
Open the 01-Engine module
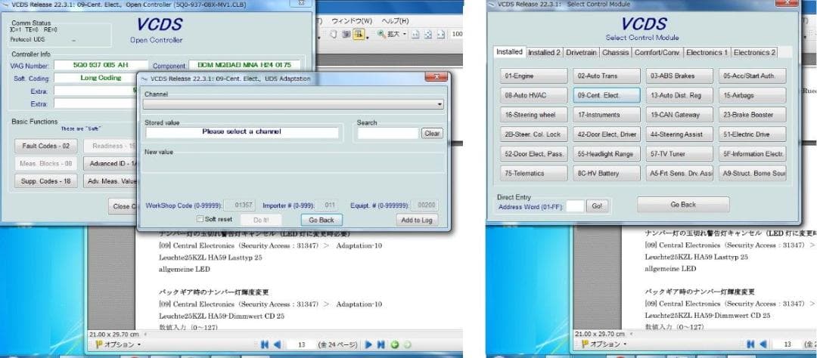pyautogui.click(x=534, y=76)
